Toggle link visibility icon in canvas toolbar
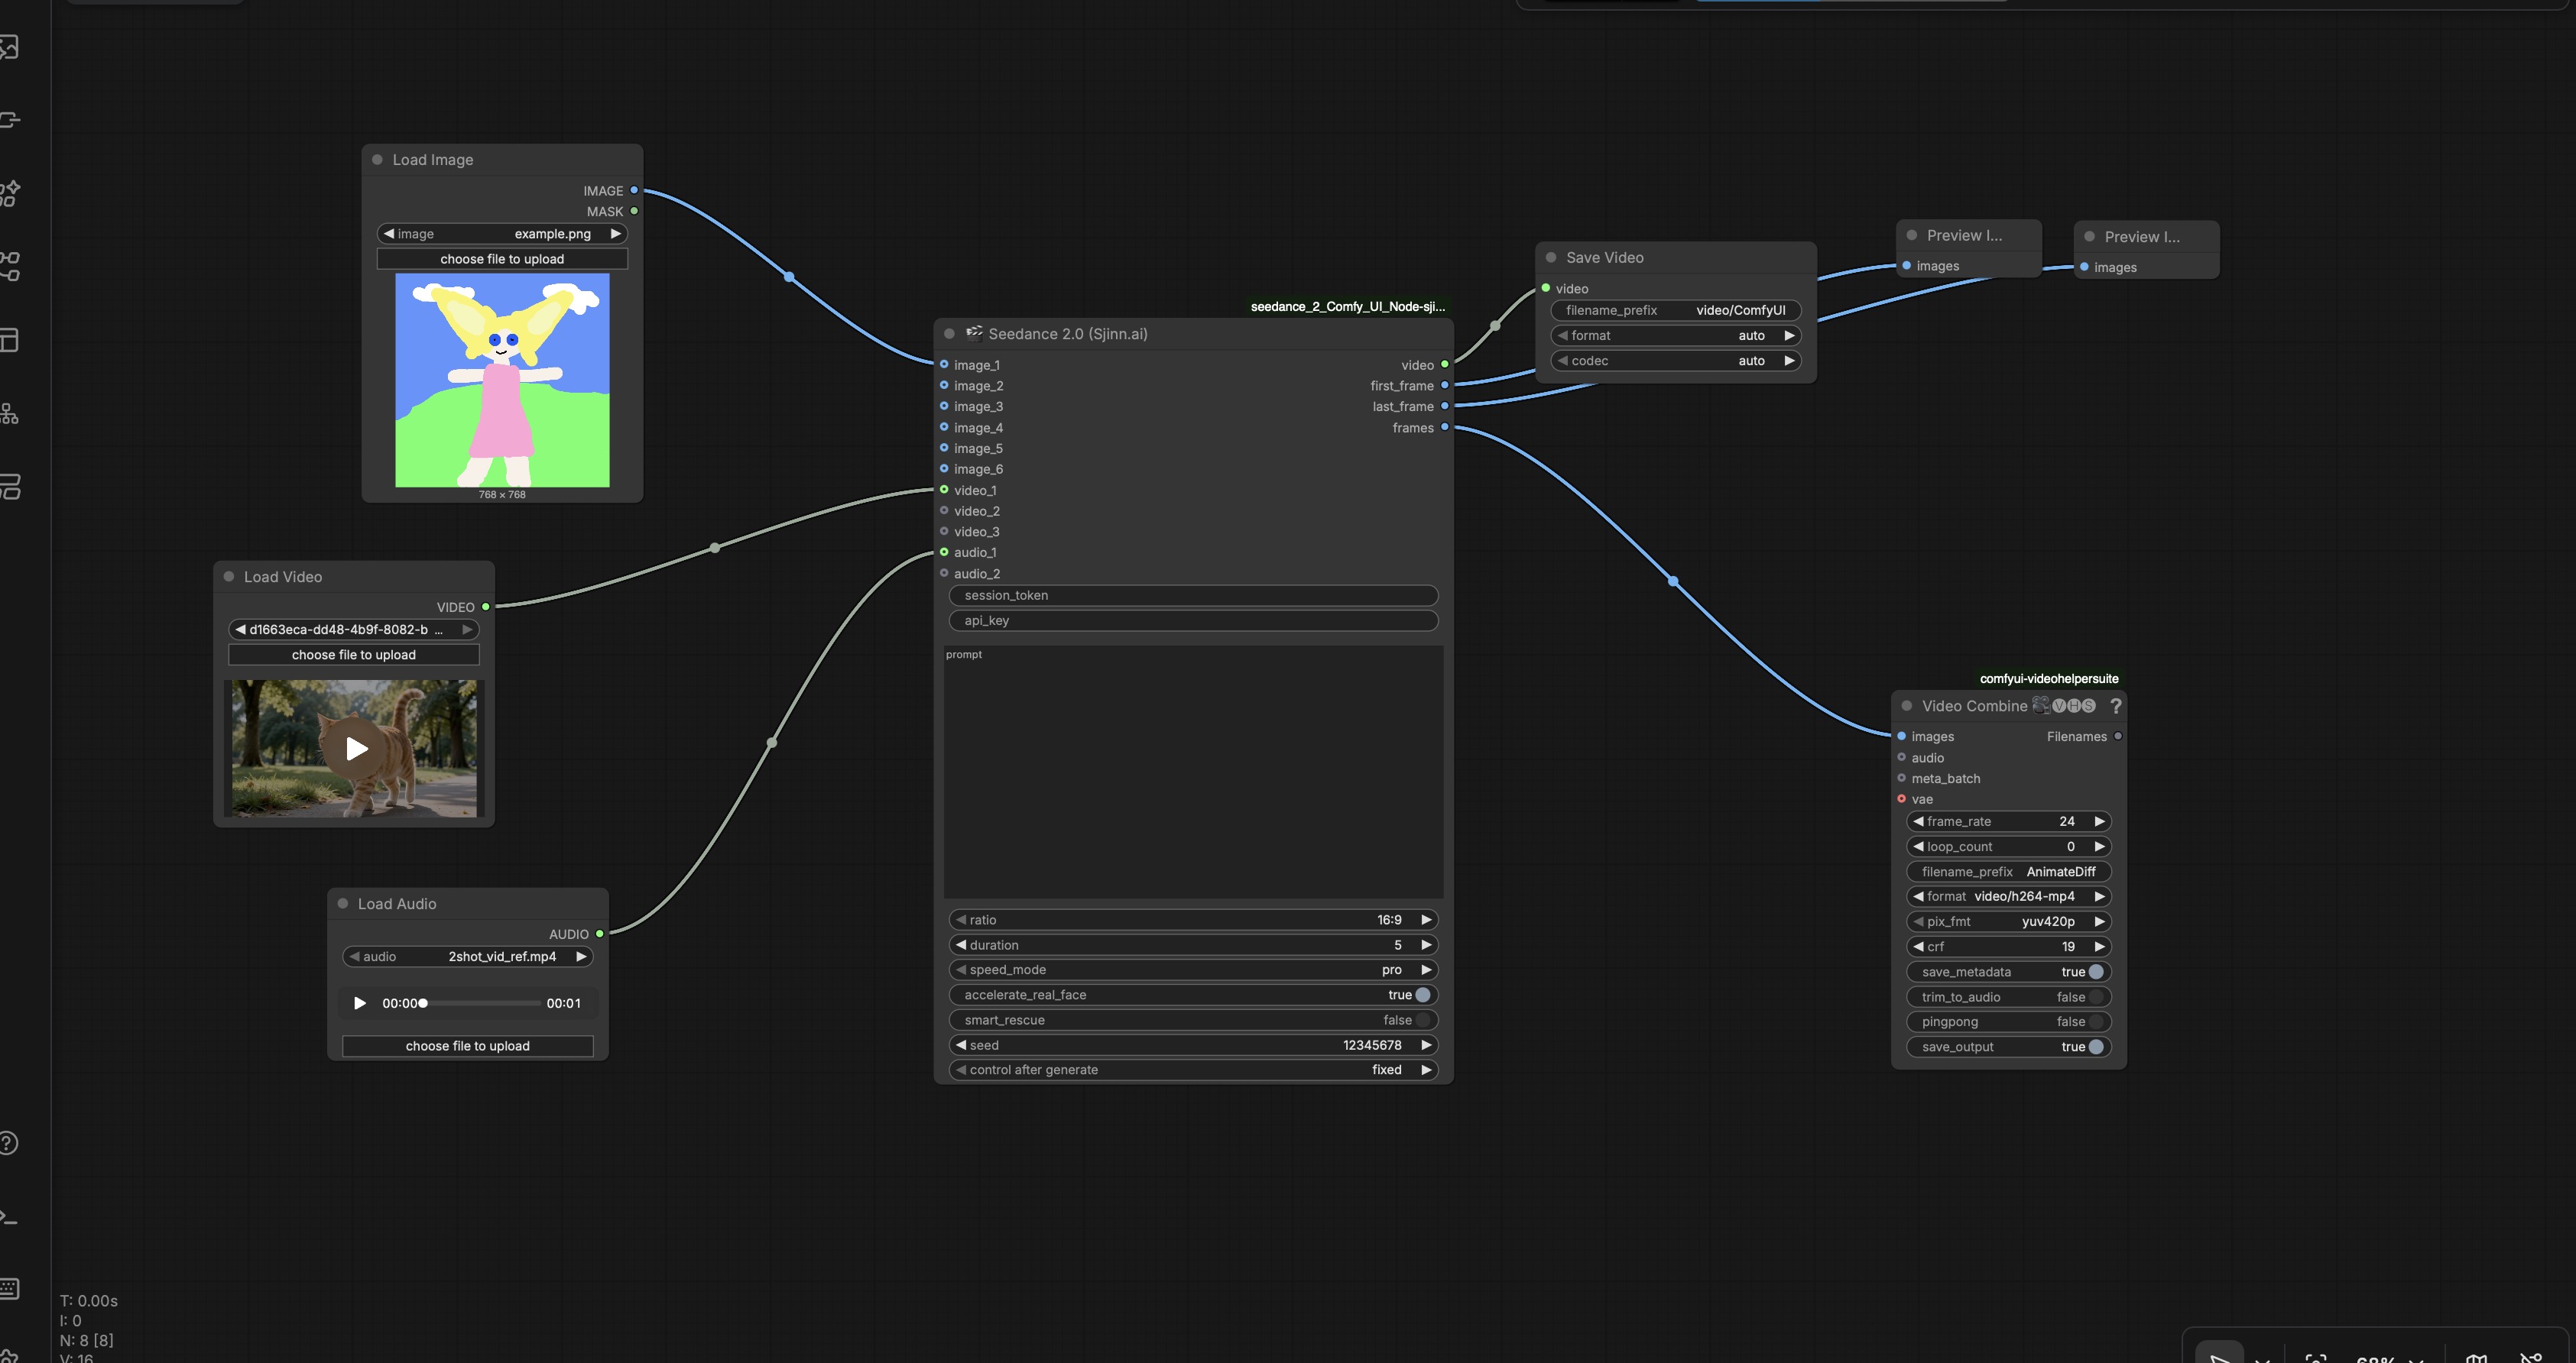The image size is (2576, 1363). pyautogui.click(x=2531, y=1357)
